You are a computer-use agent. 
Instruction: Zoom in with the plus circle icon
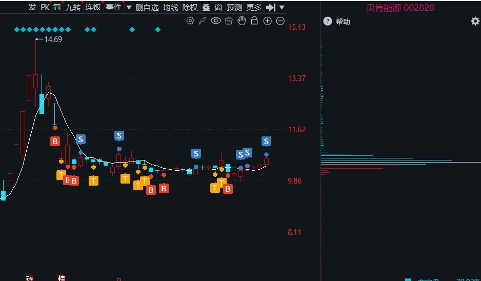(268, 21)
